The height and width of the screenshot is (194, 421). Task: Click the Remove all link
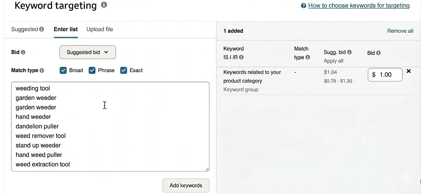pyautogui.click(x=400, y=31)
